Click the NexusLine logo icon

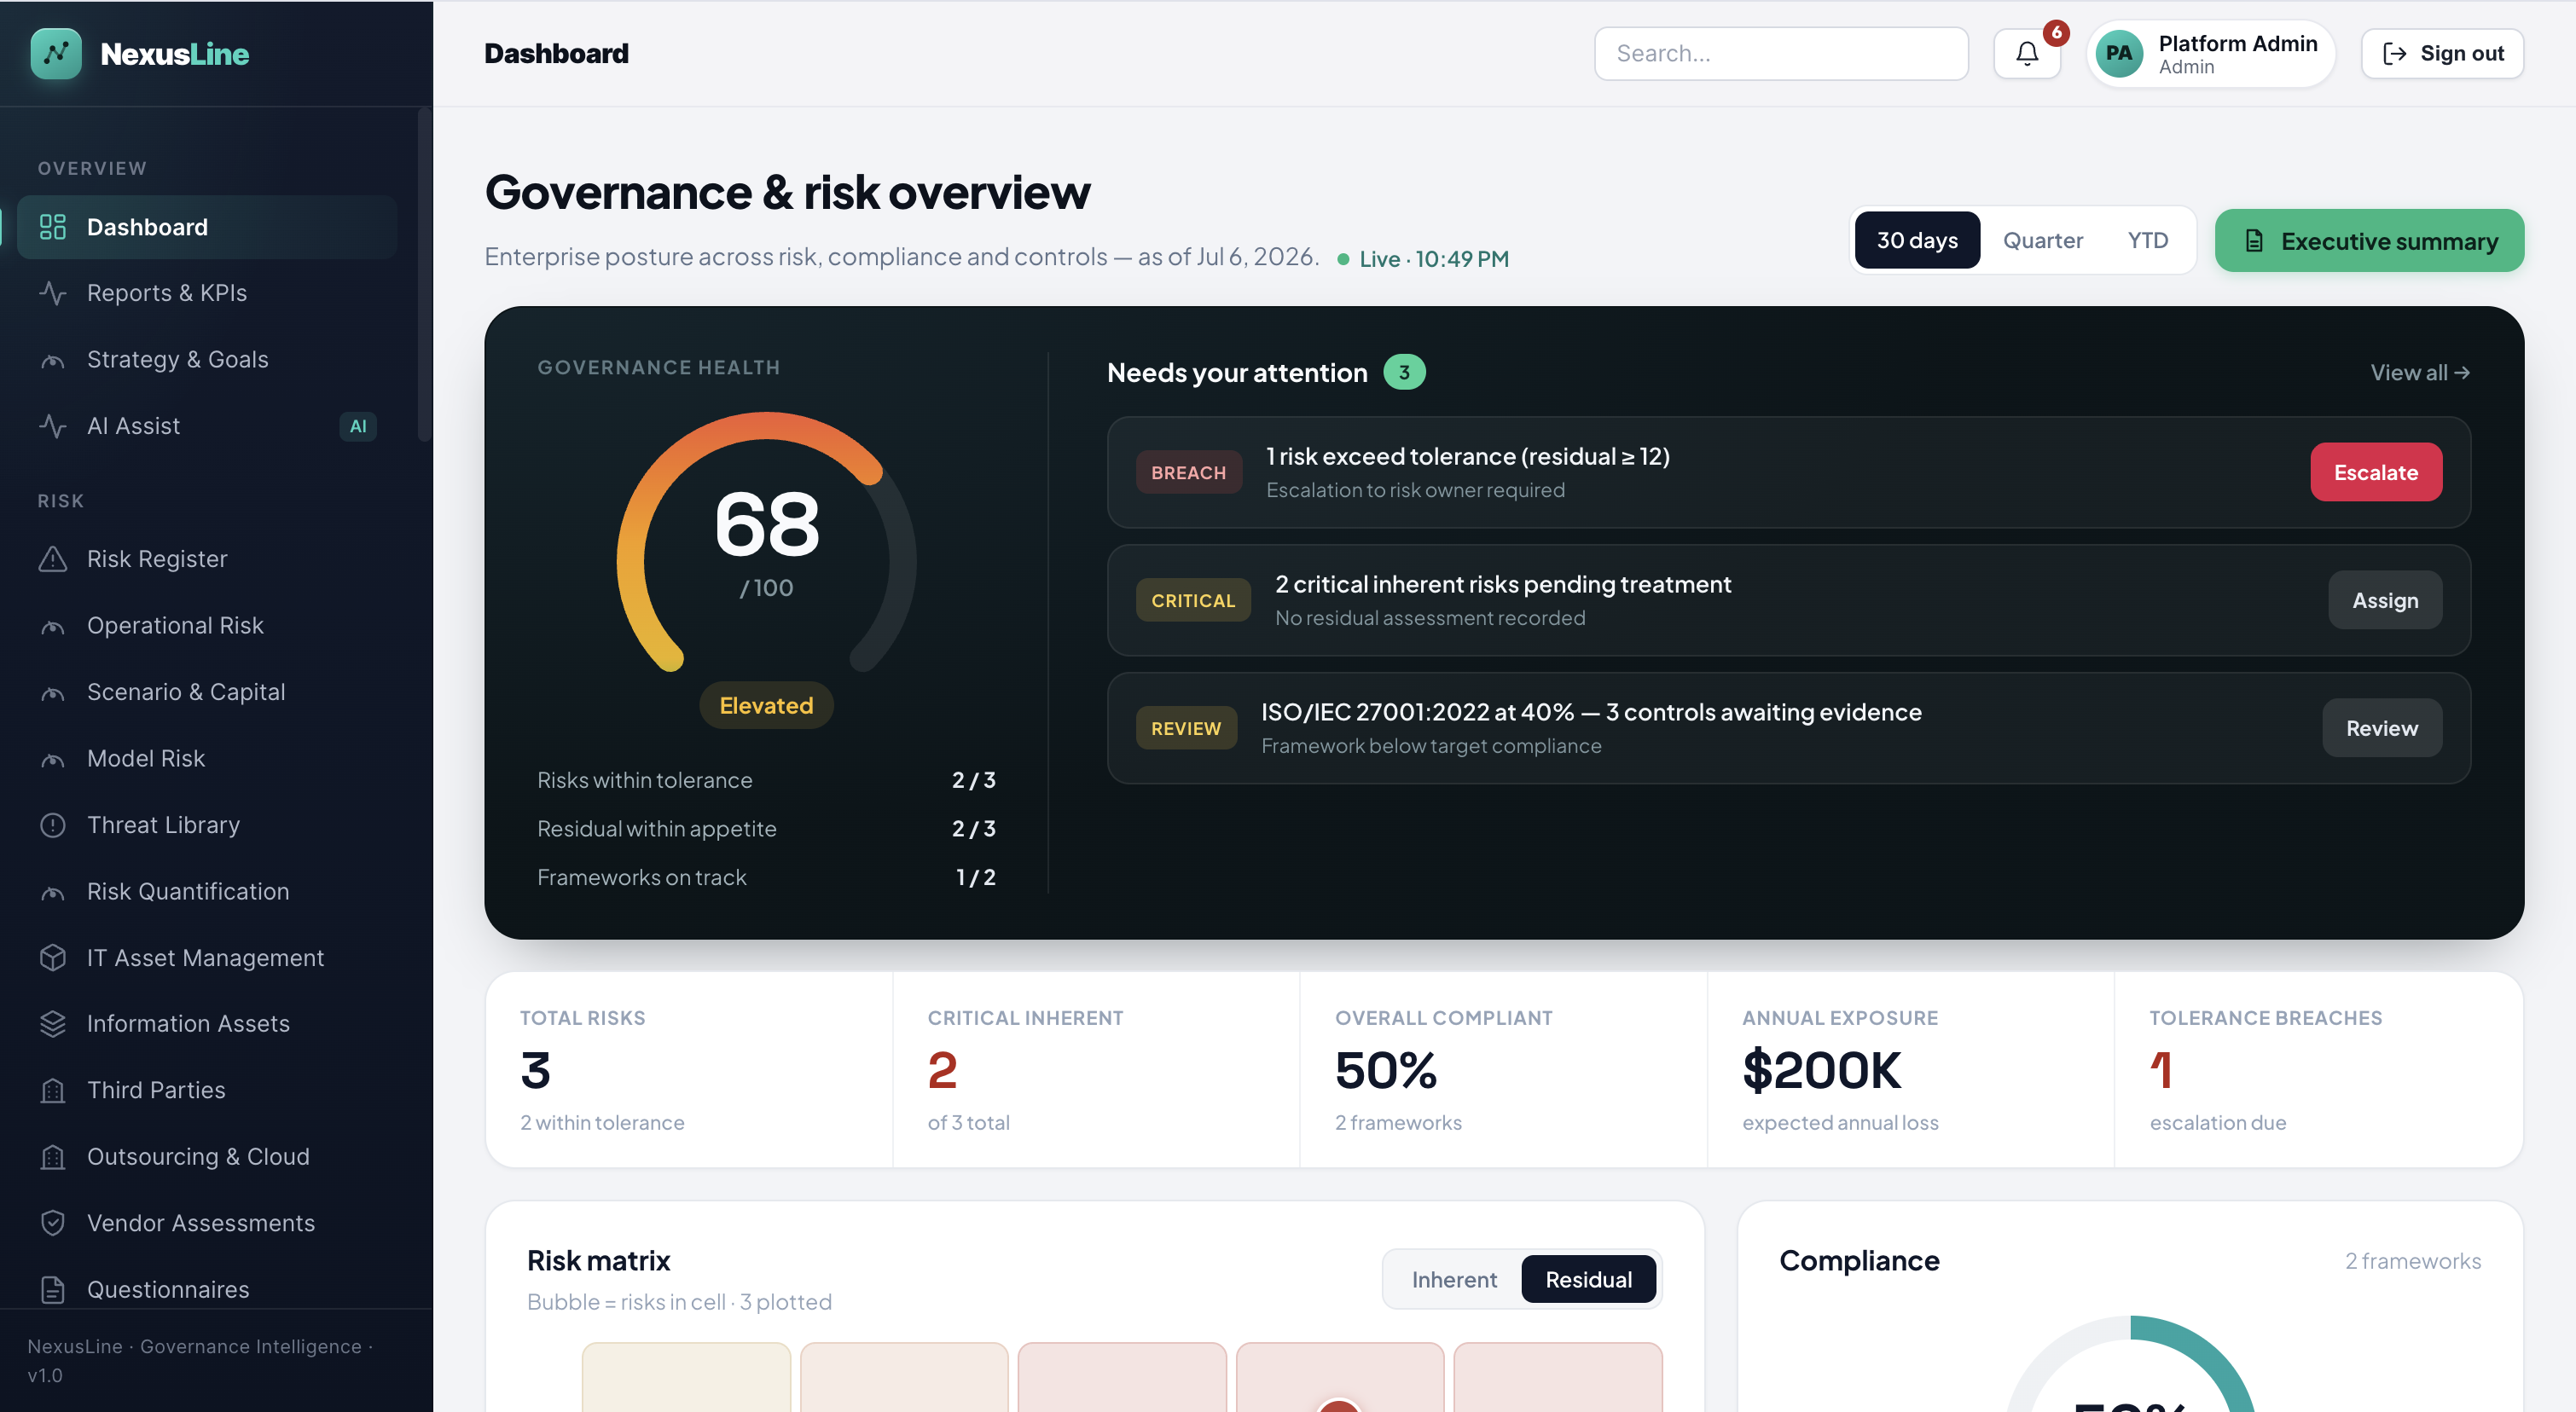point(56,53)
